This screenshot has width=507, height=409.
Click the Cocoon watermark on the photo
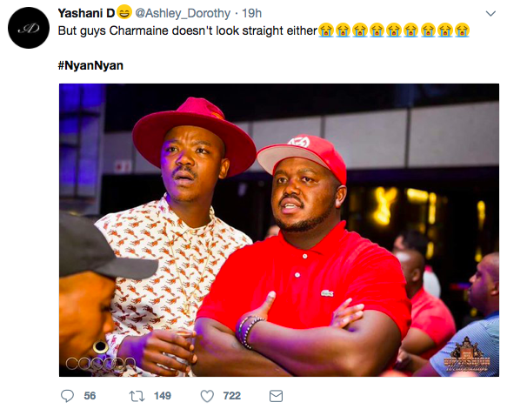[x=100, y=364]
